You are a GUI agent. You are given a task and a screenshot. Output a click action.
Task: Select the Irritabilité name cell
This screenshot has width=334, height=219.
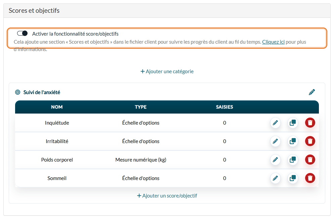[57, 141]
